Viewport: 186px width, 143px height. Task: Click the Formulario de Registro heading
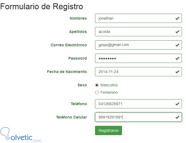pyautogui.click(x=42, y=7)
